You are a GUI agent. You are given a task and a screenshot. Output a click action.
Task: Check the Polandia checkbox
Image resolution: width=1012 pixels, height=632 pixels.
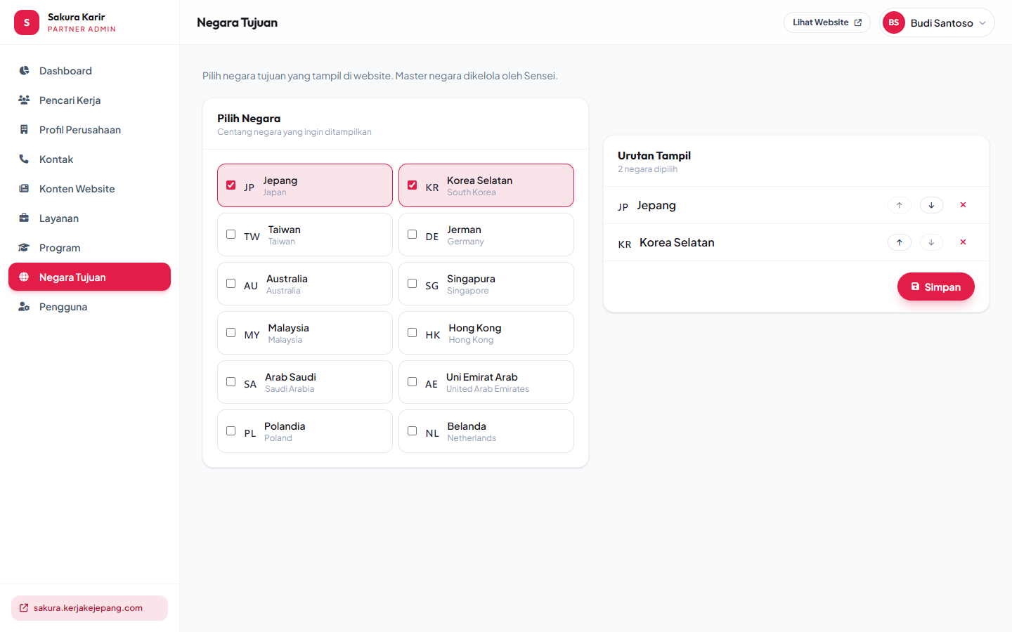pos(231,431)
